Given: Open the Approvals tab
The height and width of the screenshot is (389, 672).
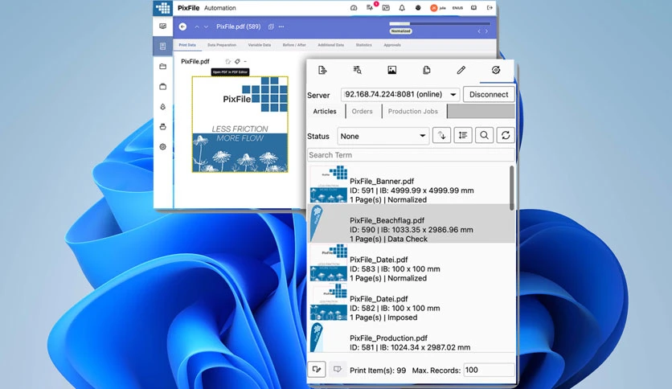Looking at the screenshot, I should [x=392, y=45].
